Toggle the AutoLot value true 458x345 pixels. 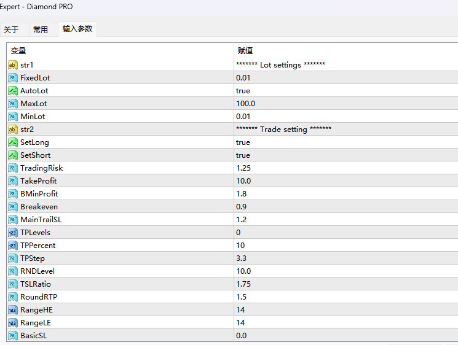(243, 91)
